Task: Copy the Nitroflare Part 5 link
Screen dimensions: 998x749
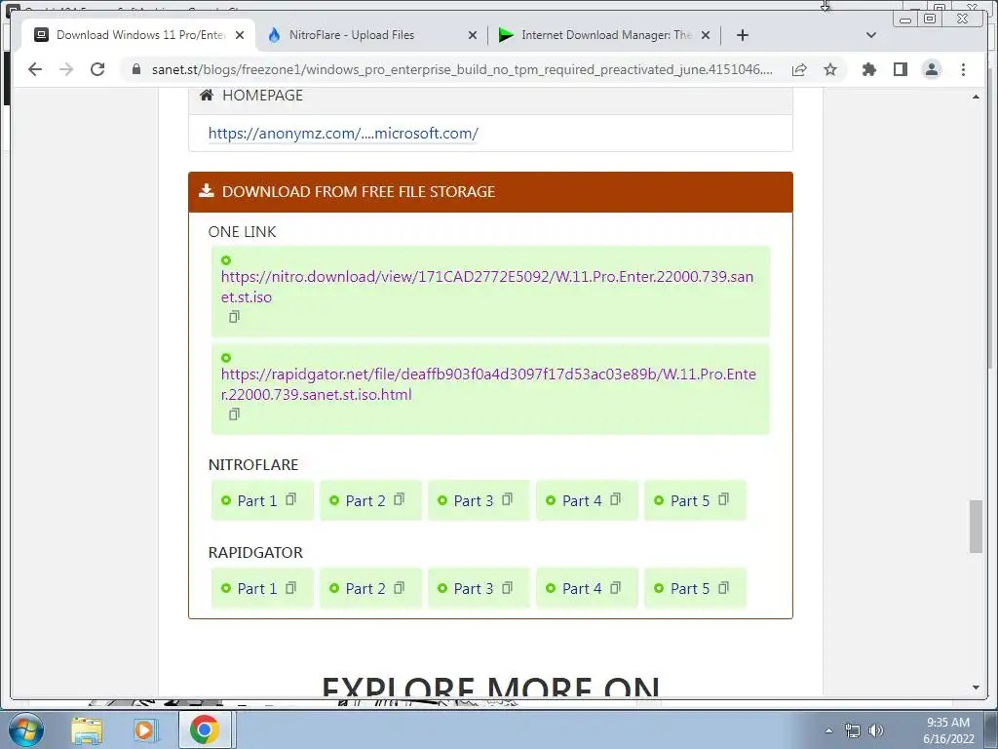Action: (x=724, y=499)
